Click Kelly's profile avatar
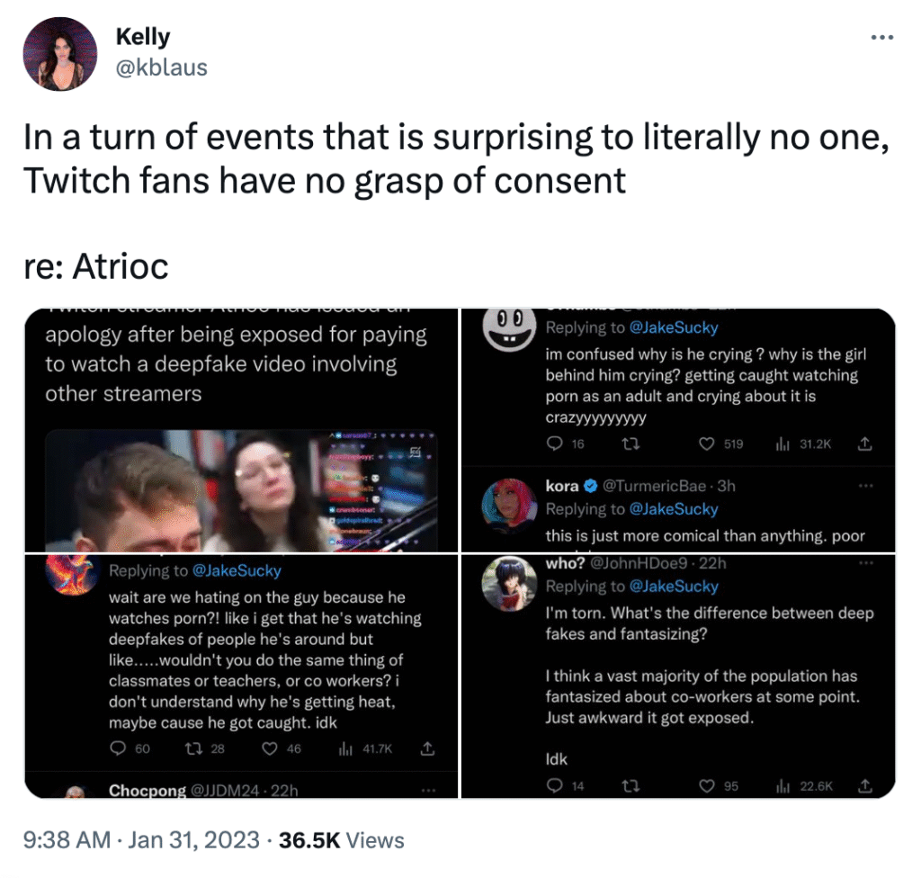921x878 pixels. 61,54
